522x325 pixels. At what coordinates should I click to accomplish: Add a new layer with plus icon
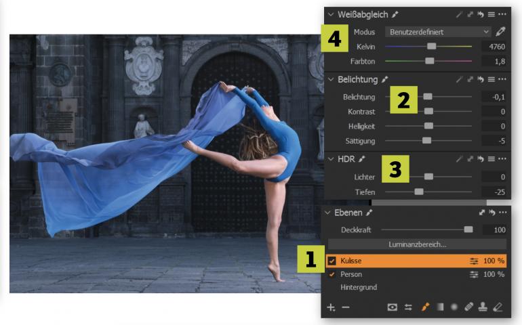point(331,307)
